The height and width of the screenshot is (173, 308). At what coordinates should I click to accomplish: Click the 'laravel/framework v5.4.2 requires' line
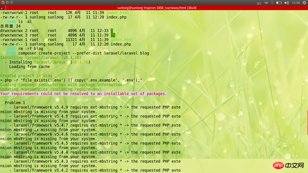(95, 170)
